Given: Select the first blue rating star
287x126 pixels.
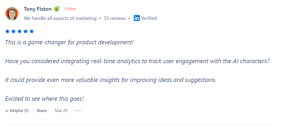Looking at the screenshot, I should [x=7, y=31].
